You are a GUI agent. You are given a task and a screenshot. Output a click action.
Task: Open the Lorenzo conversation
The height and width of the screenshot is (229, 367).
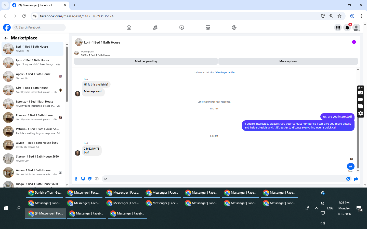click(x=33, y=104)
